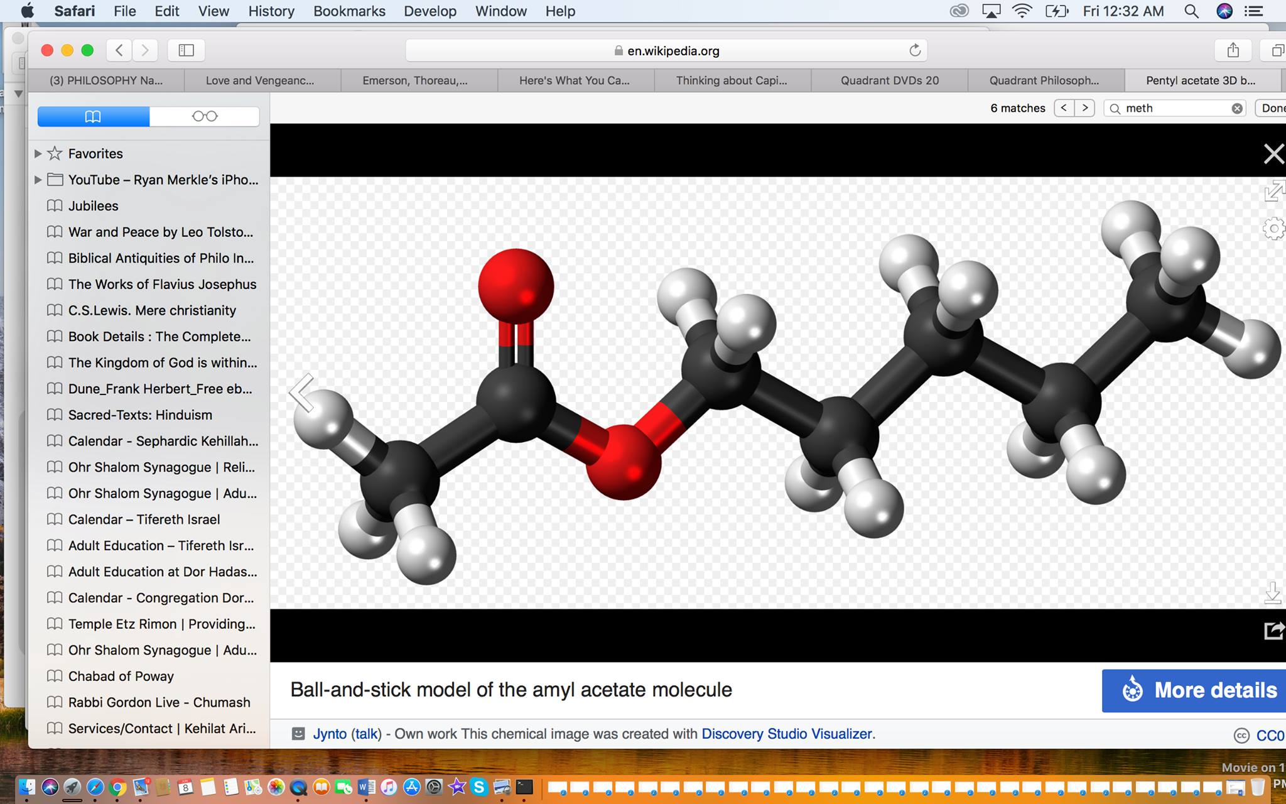
Task: Go forward in Safari history
Action: [145, 50]
